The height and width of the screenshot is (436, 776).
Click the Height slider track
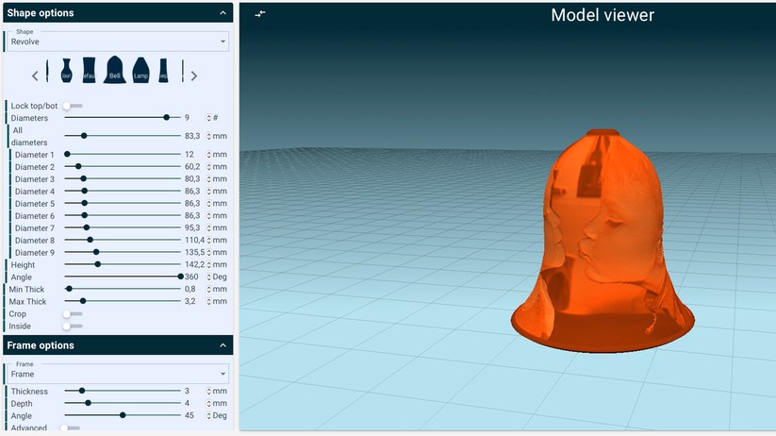pos(123,265)
